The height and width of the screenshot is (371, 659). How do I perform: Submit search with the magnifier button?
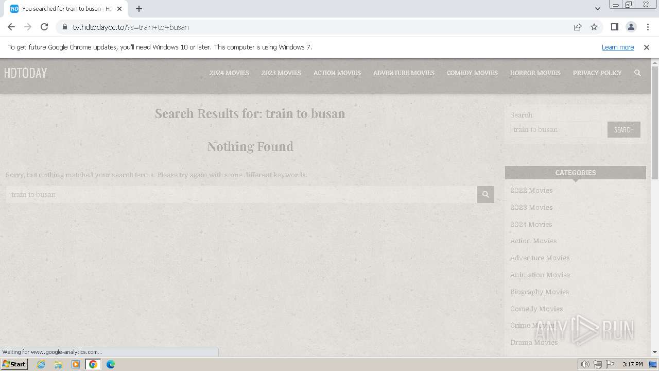coord(485,194)
